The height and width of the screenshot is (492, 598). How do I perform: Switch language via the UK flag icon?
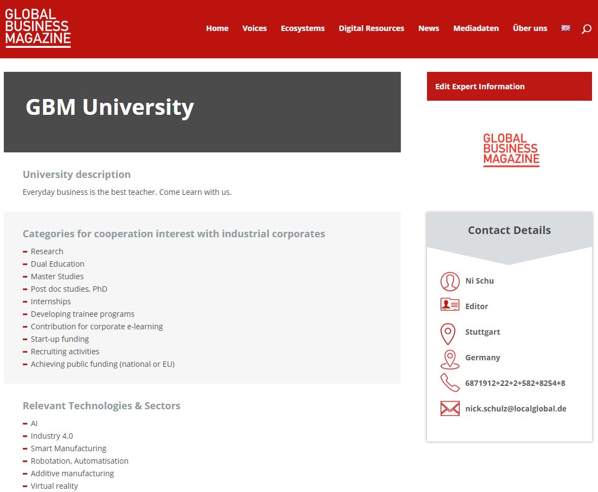[x=565, y=28]
